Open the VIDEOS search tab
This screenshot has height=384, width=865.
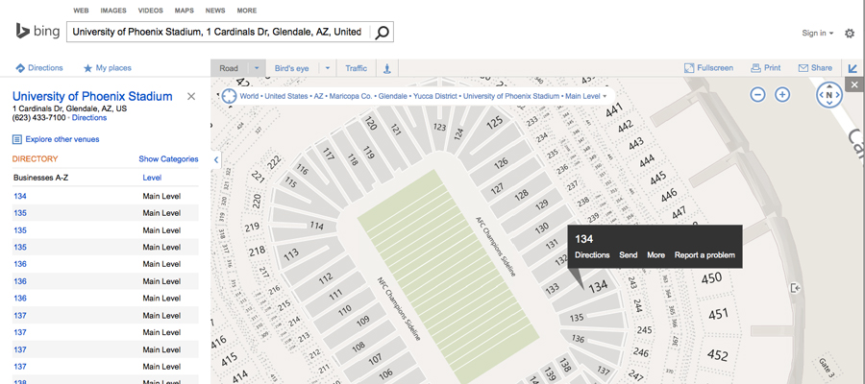[x=151, y=11]
